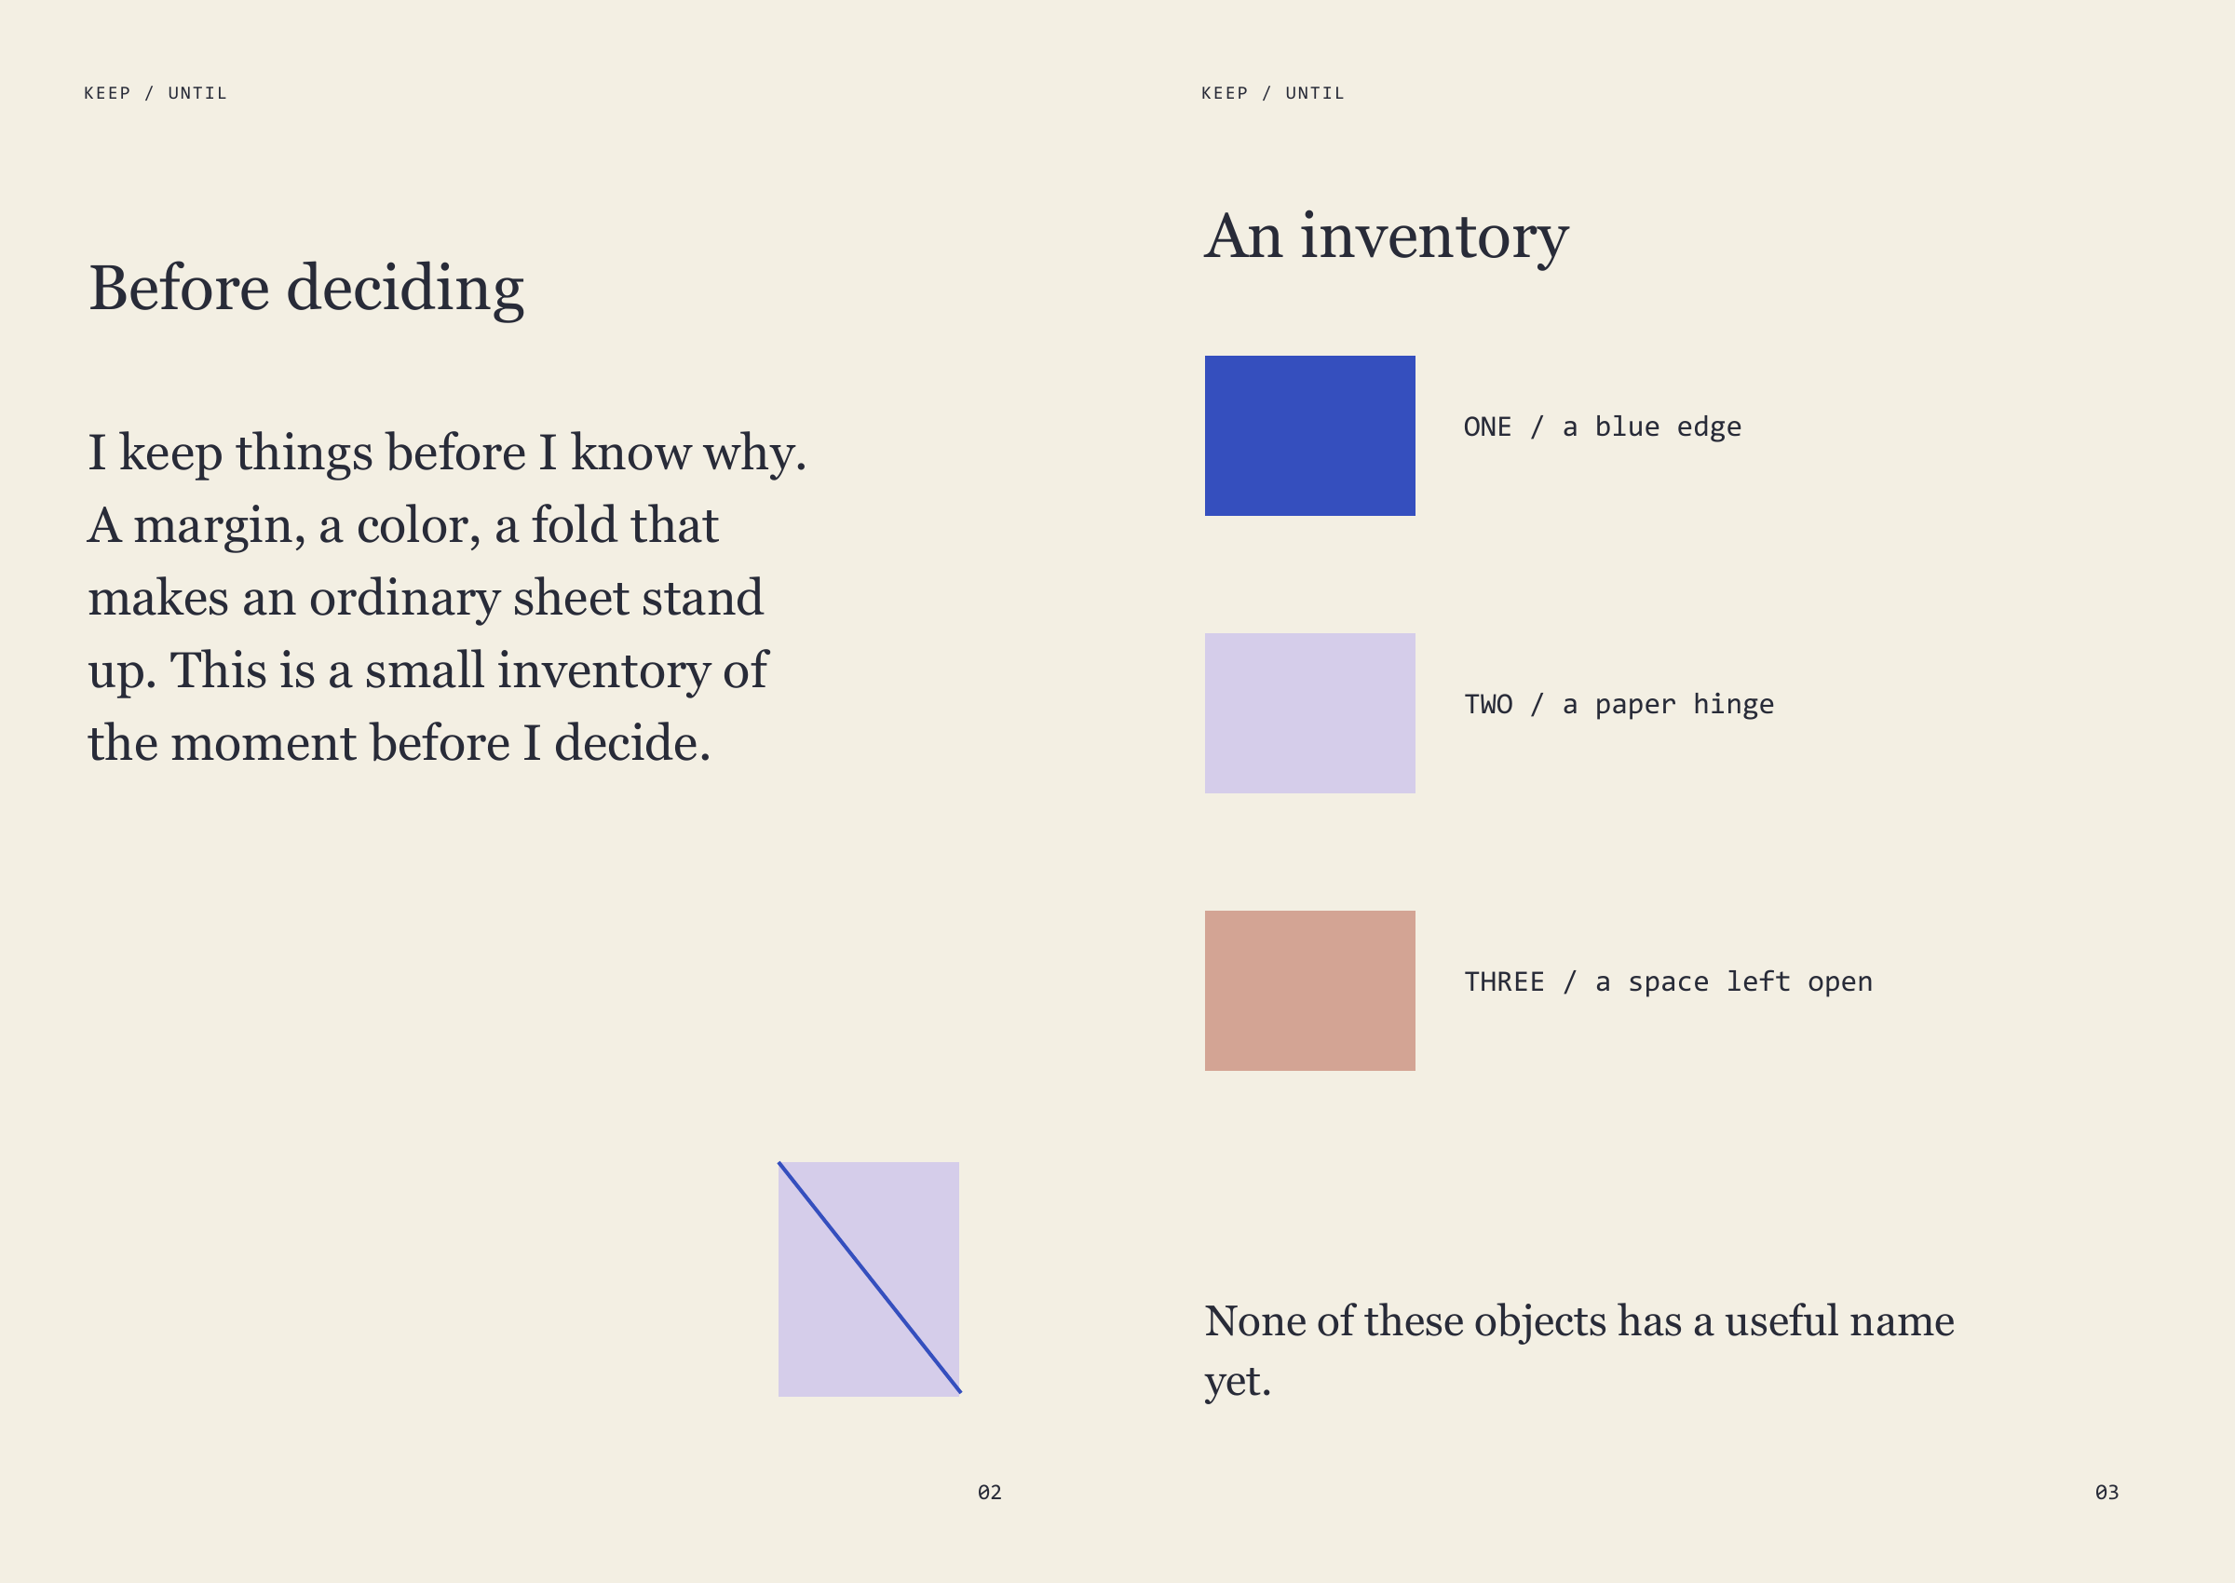Click the blue diagonal line graphic
Screen dimensions: 2235x1583
pyautogui.click(x=870, y=1277)
